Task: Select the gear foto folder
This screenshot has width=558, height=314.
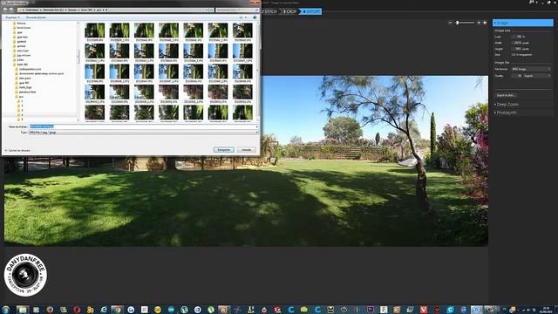Action: coord(22,37)
